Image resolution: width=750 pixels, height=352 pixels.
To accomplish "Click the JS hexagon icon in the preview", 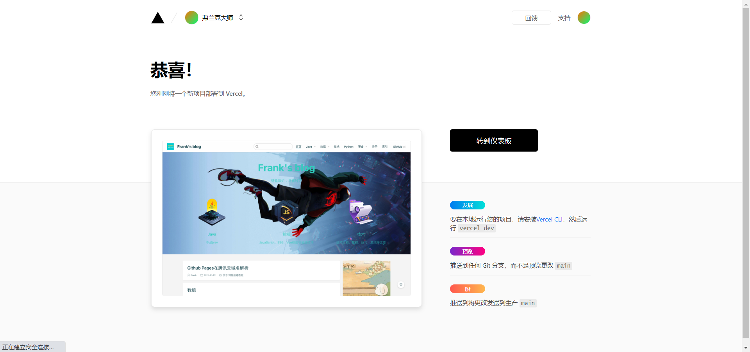I will click(x=286, y=213).
